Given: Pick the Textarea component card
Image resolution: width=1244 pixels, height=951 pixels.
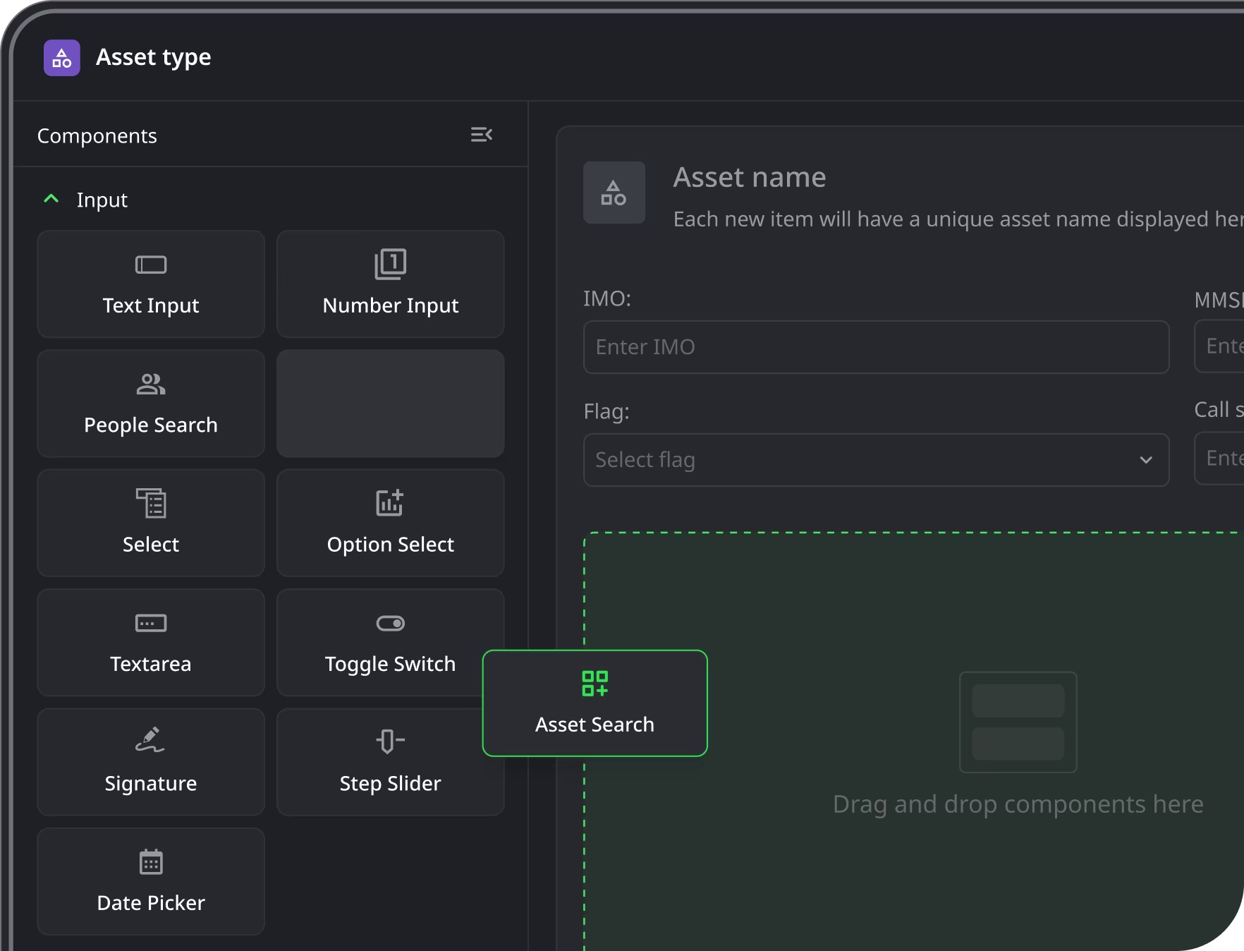Looking at the screenshot, I should click(x=151, y=643).
